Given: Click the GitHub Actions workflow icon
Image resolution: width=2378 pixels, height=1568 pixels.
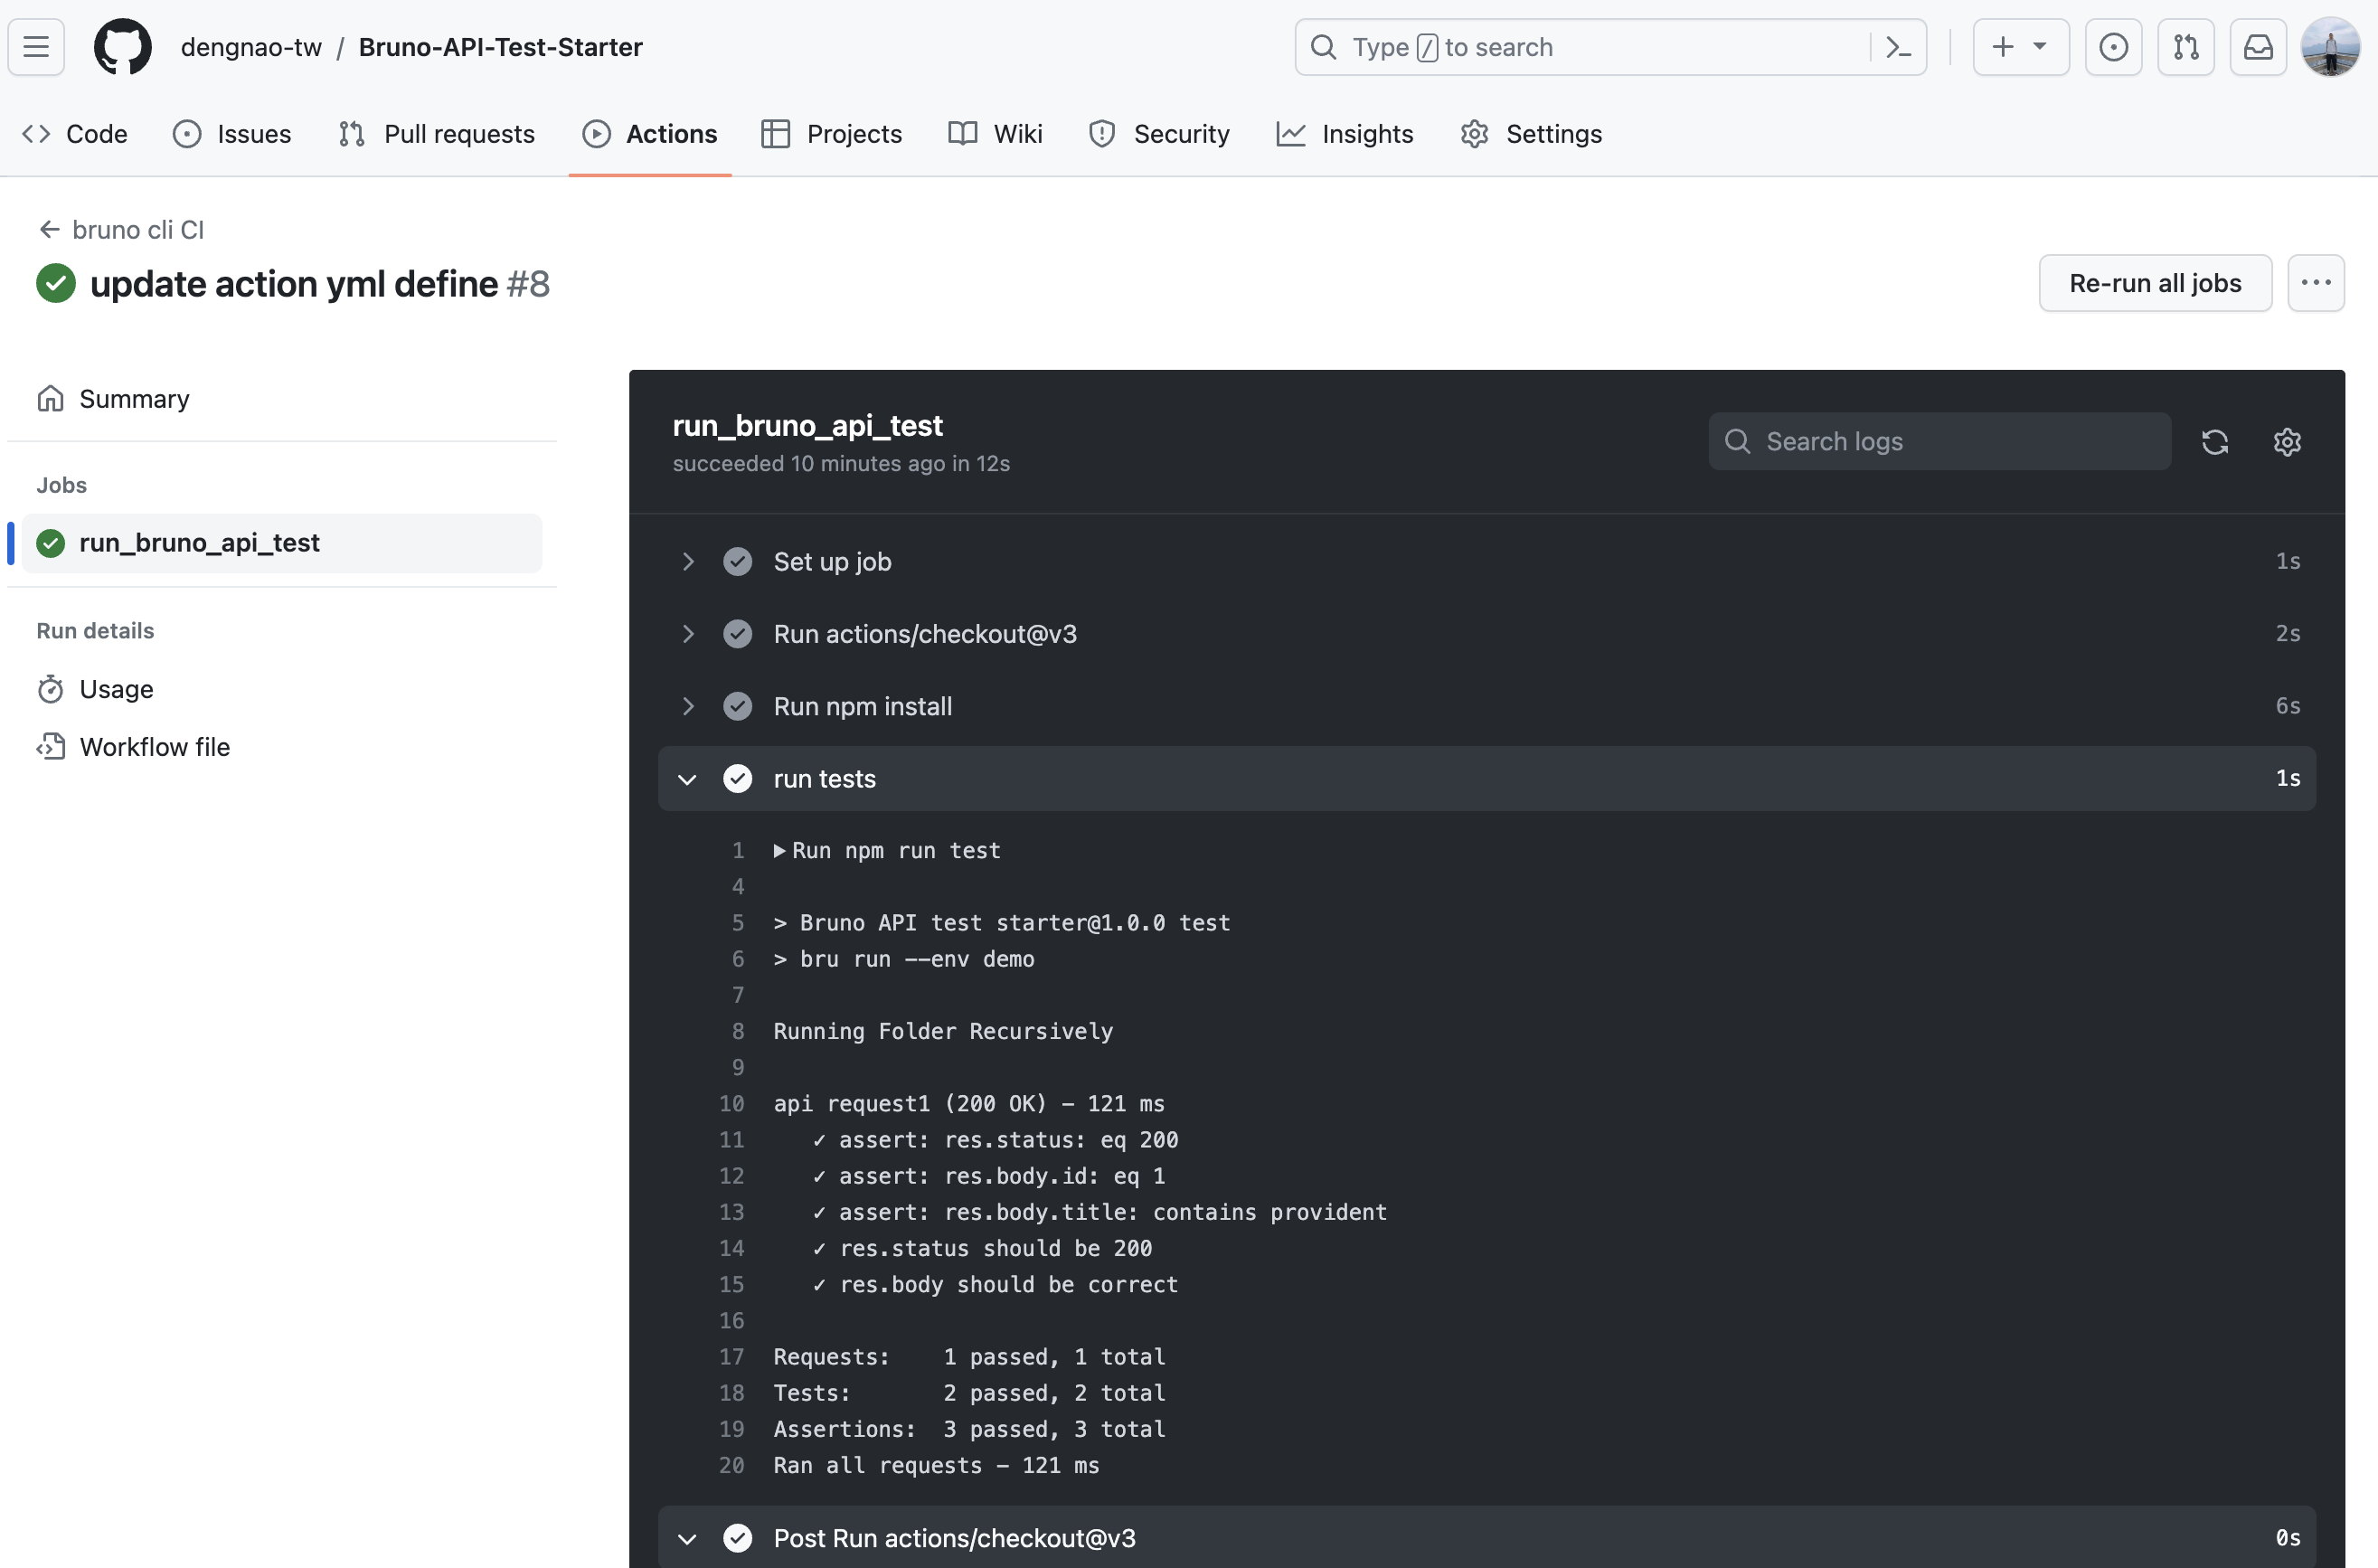Looking at the screenshot, I should (597, 133).
